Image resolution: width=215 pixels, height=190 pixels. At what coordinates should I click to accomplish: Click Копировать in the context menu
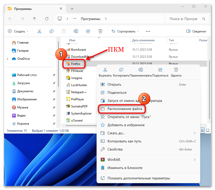pos(121,72)
